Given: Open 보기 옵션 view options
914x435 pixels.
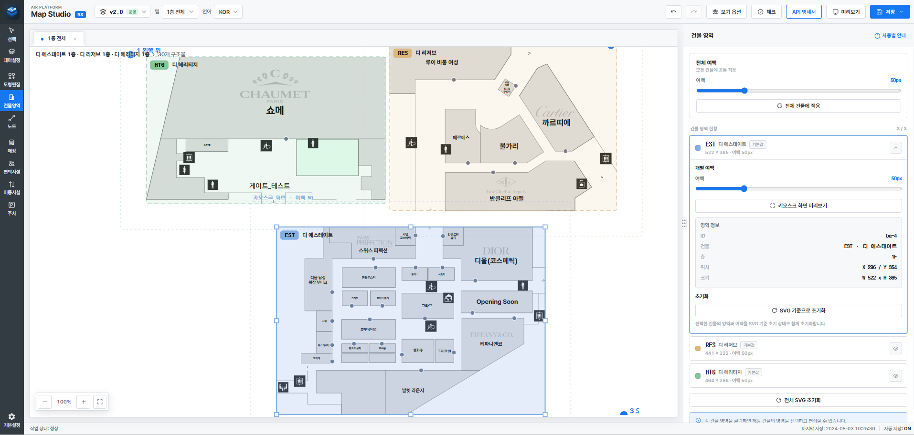Looking at the screenshot, I should click(x=726, y=12).
